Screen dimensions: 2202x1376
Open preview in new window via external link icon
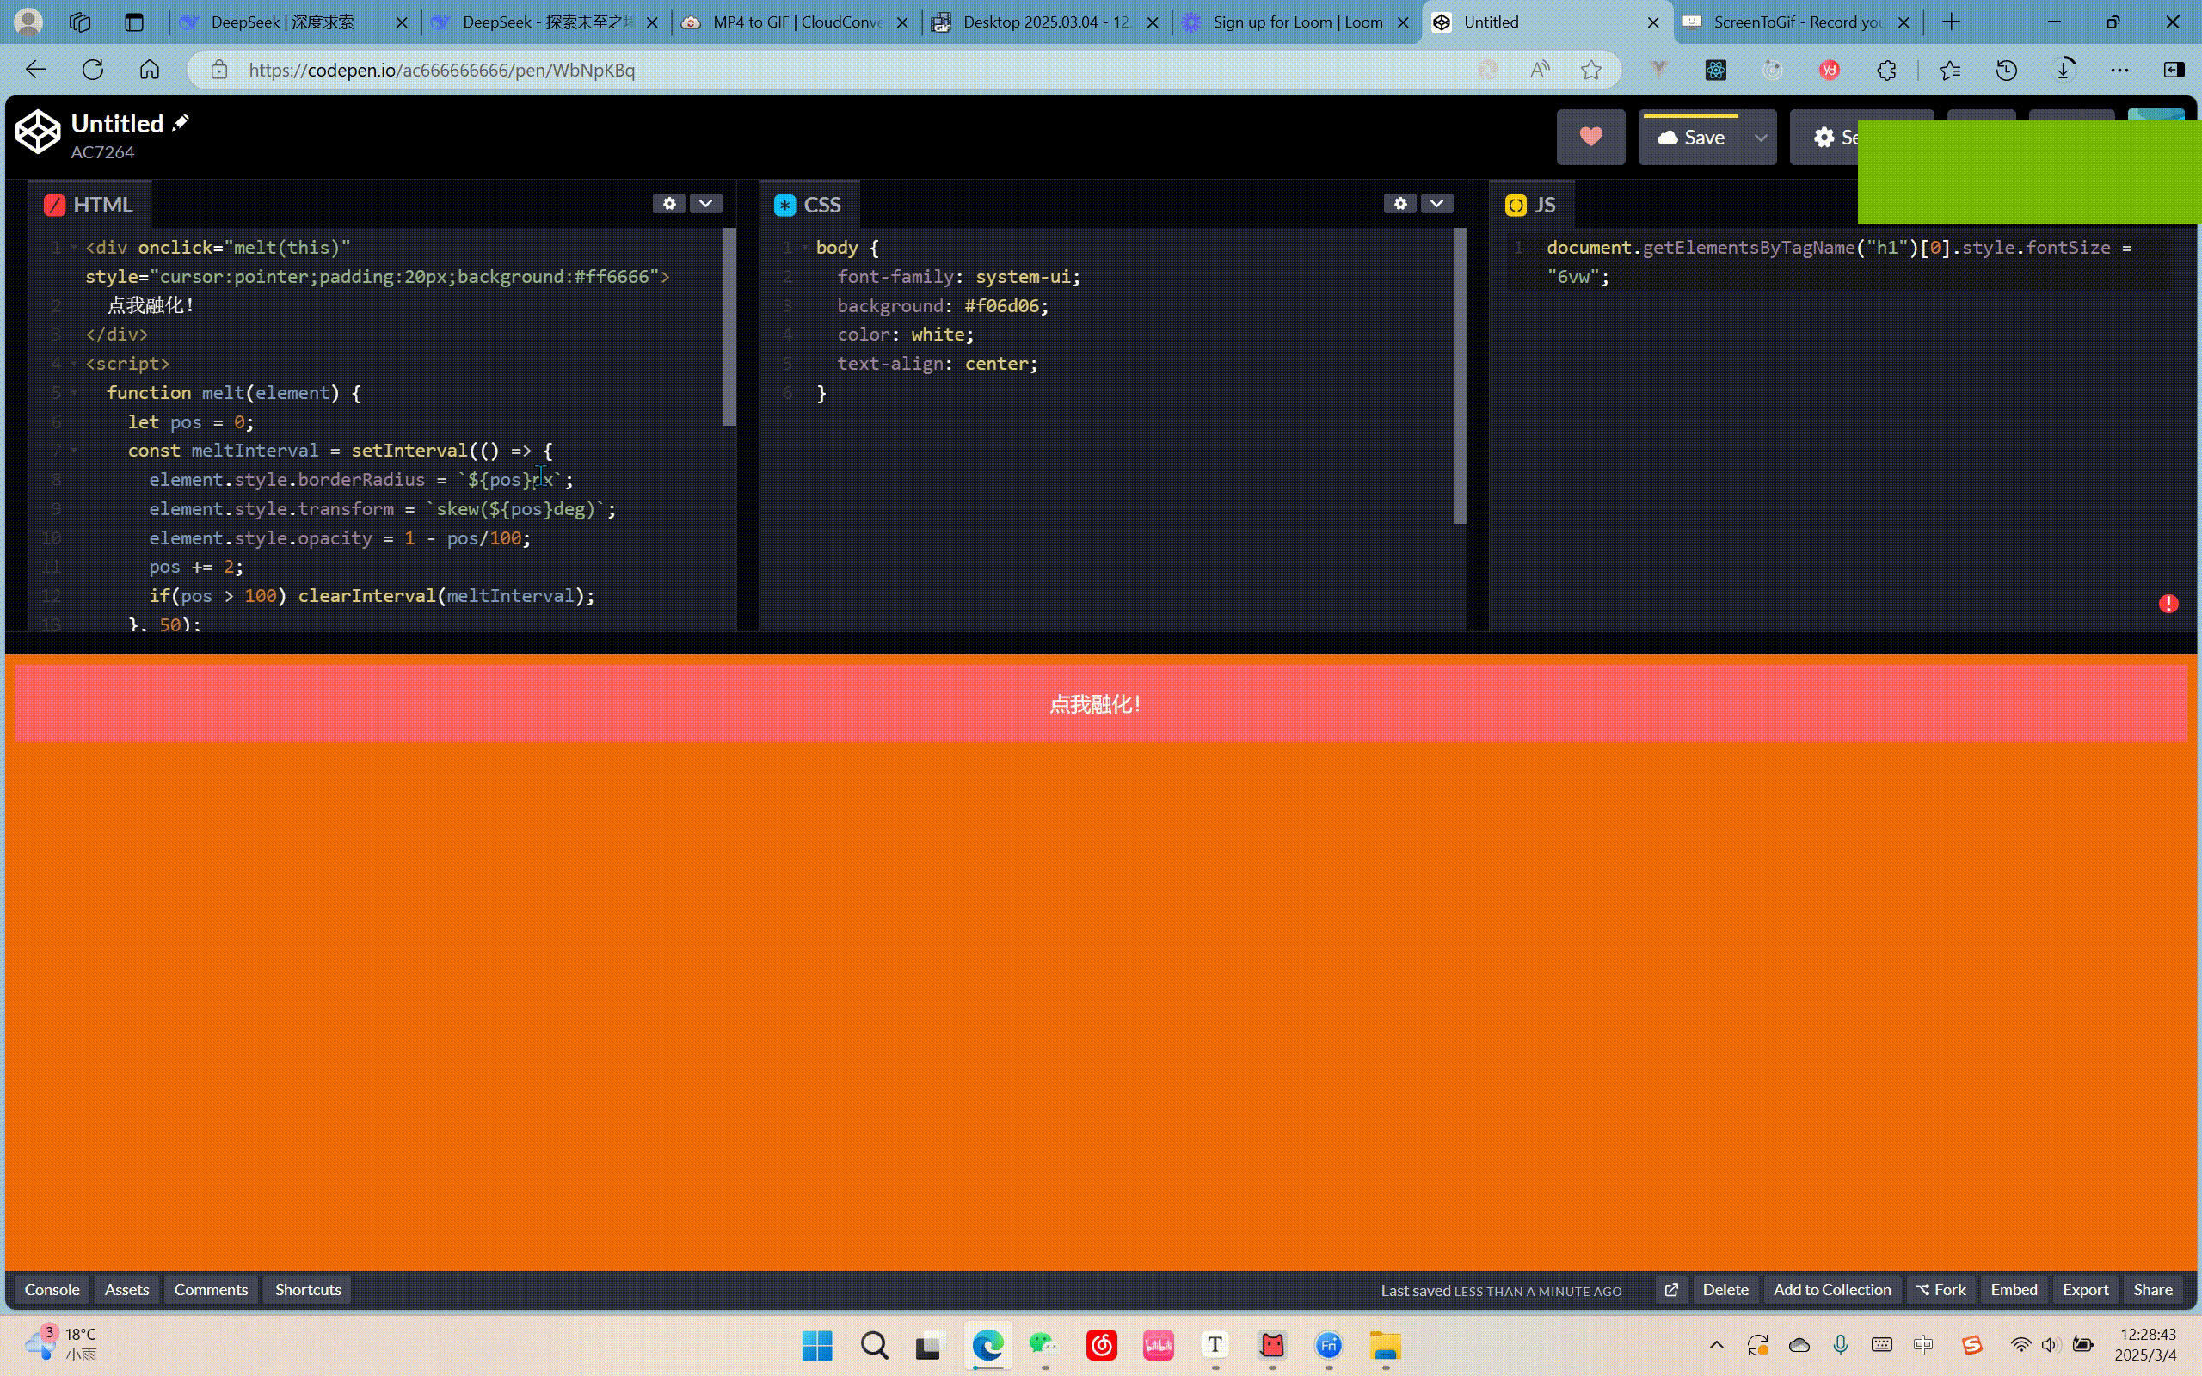tap(1671, 1289)
